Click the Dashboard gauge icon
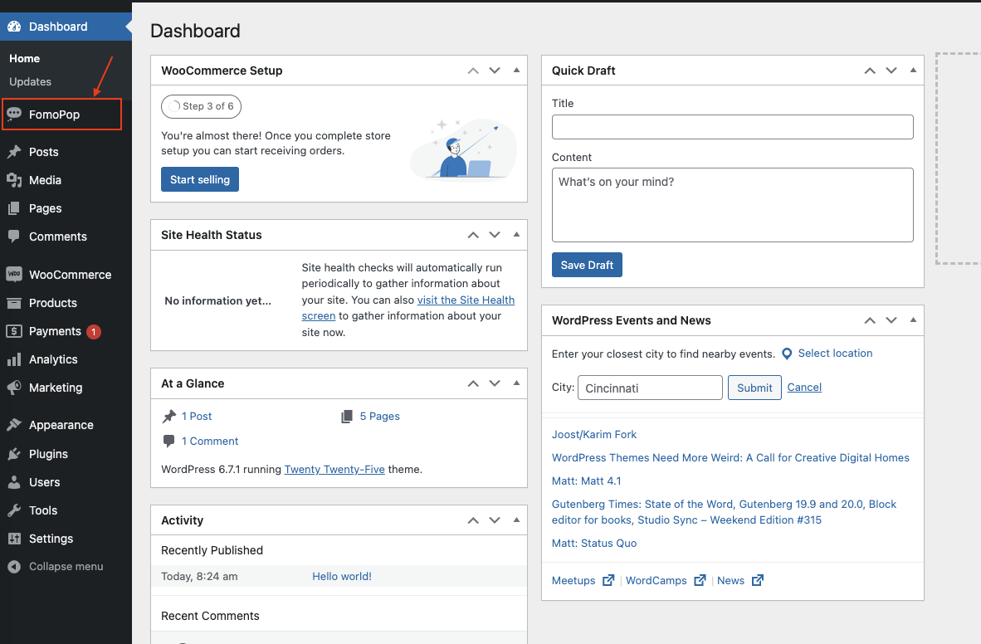 [x=14, y=27]
